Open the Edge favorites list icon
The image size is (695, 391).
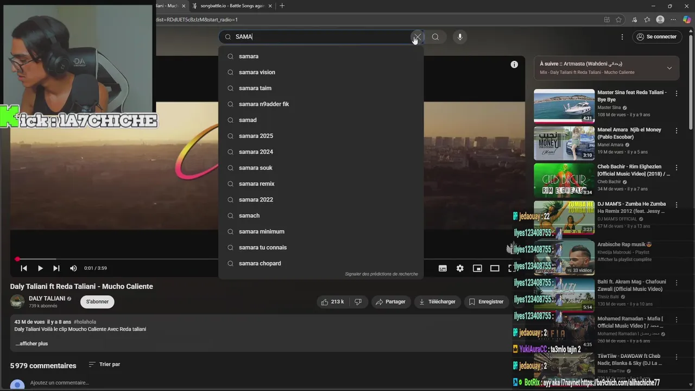click(647, 20)
